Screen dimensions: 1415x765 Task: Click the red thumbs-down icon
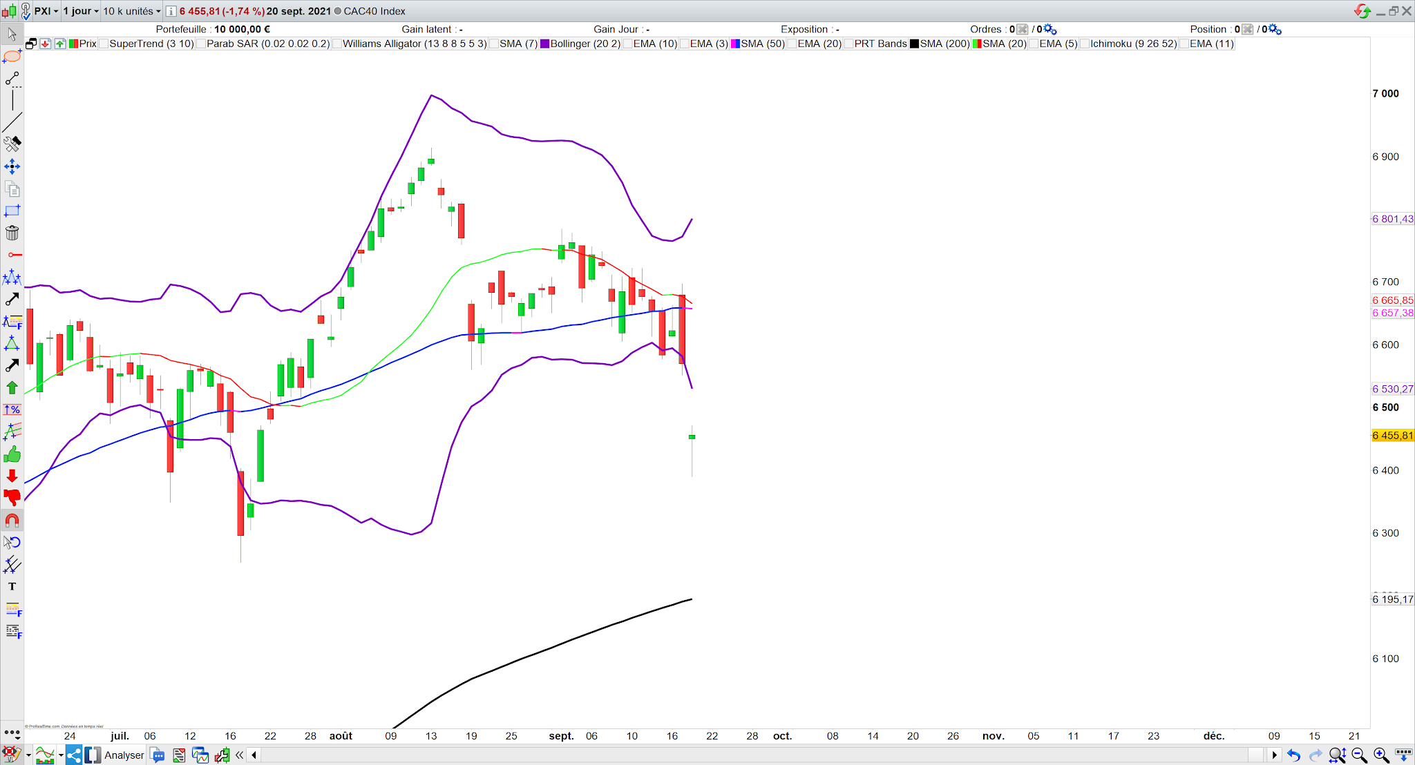[12, 497]
